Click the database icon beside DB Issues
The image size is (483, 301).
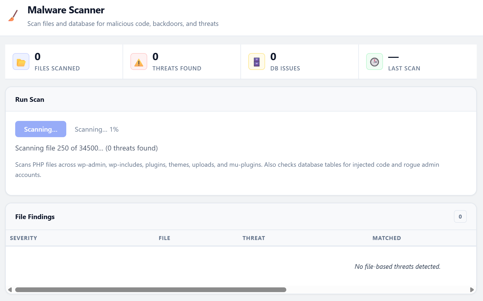[256, 62]
